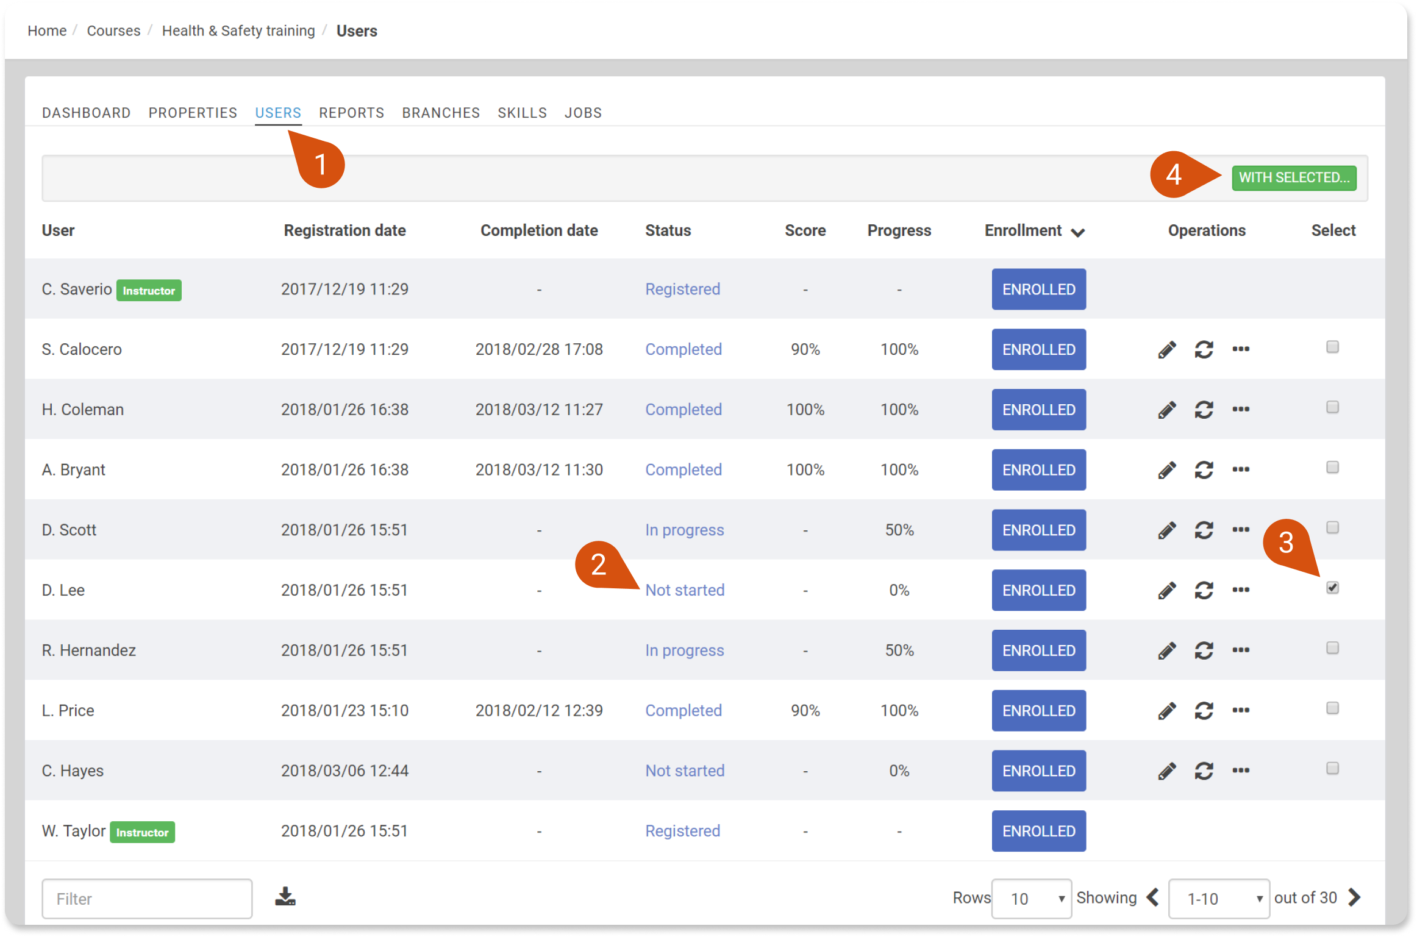1417x937 pixels.
Task: Open more options for D. Scott
Action: click(1241, 530)
